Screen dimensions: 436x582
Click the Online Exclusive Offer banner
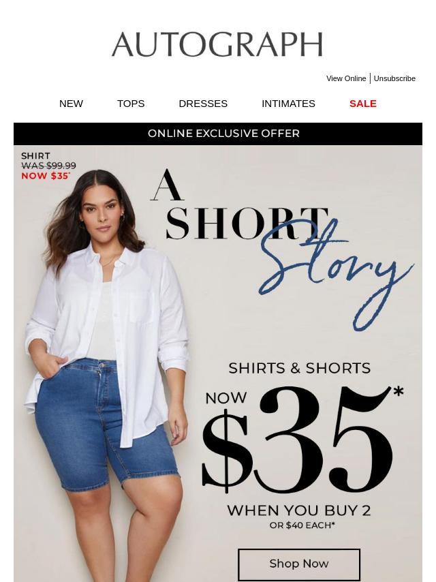click(x=218, y=134)
